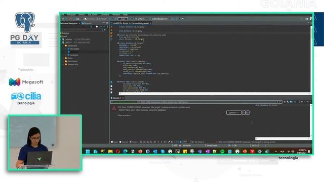The image size is (324, 182).
Task: Click the navigator object filter input
Action: [x=82, y=30]
